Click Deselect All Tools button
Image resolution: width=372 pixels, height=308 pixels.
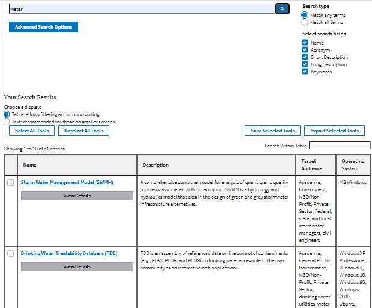pyautogui.click(x=84, y=131)
